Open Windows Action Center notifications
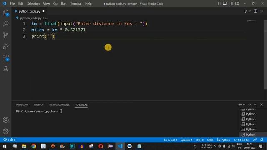The height and width of the screenshot is (150, 267). 260,146
